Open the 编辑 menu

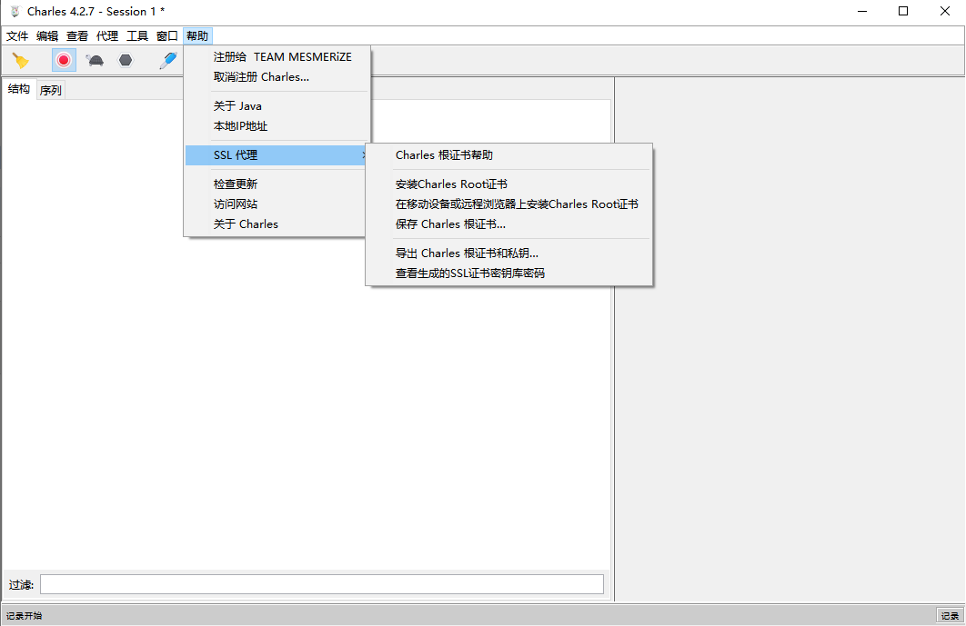pos(47,35)
